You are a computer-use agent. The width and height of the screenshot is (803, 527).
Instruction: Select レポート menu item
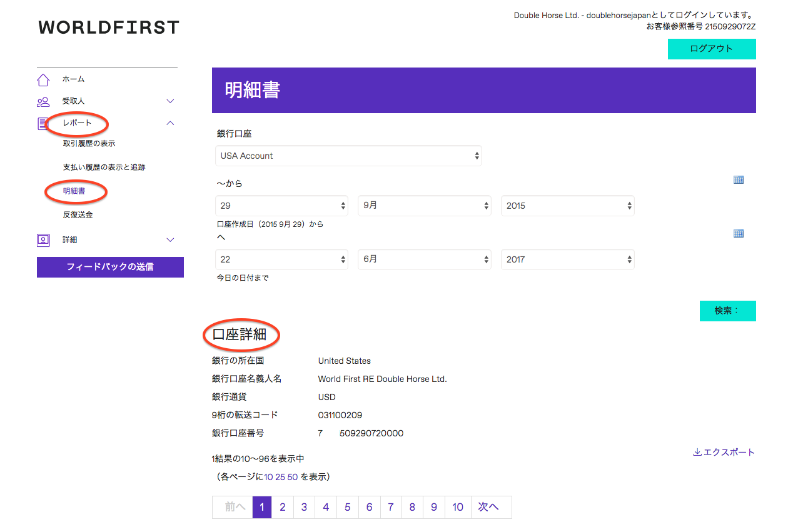click(78, 123)
